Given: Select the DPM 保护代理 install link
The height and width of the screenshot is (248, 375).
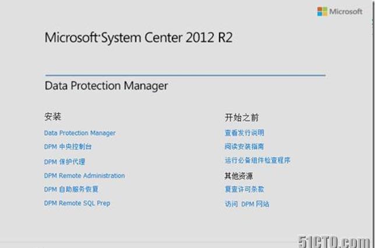Looking at the screenshot, I should (65, 162).
